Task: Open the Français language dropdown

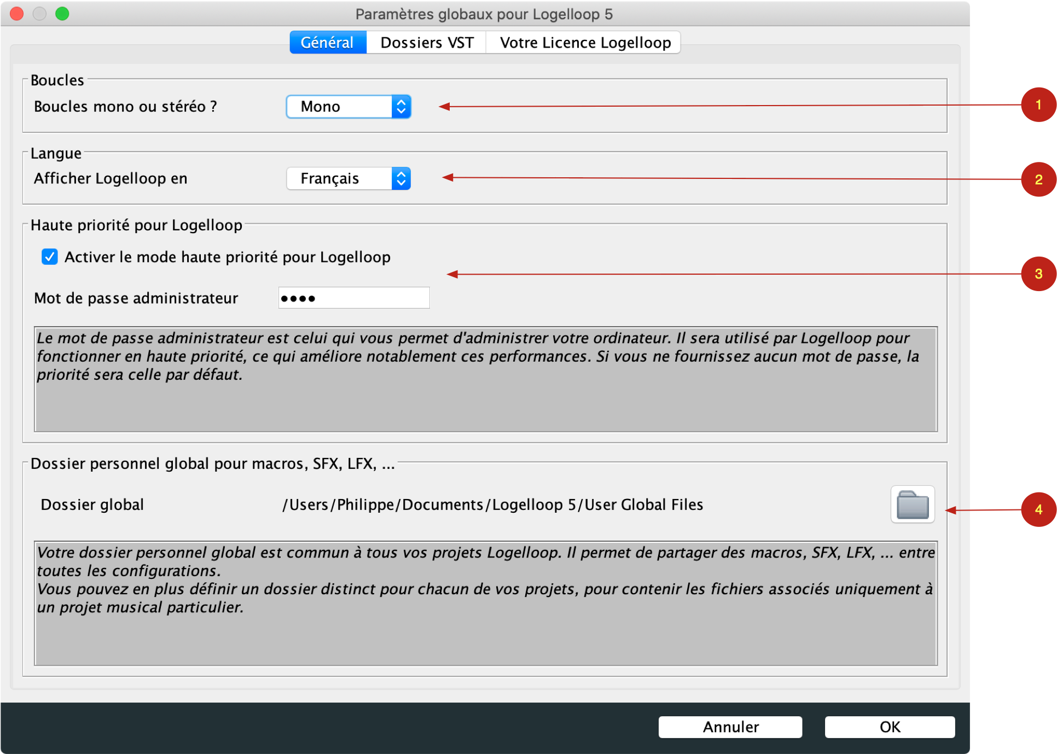Action: click(349, 178)
